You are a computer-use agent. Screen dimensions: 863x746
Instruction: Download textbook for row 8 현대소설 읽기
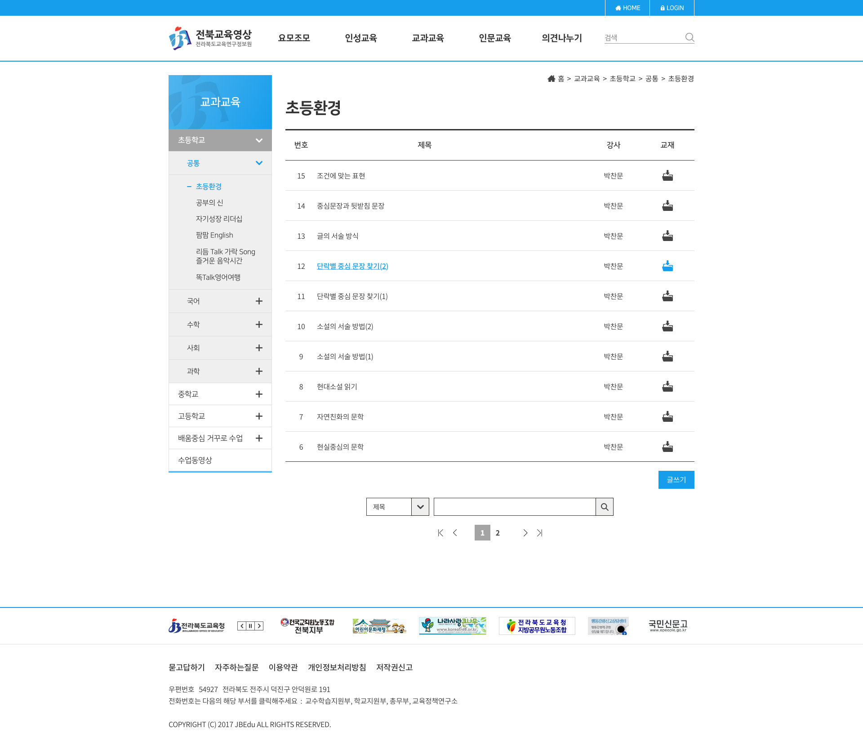(x=667, y=386)
